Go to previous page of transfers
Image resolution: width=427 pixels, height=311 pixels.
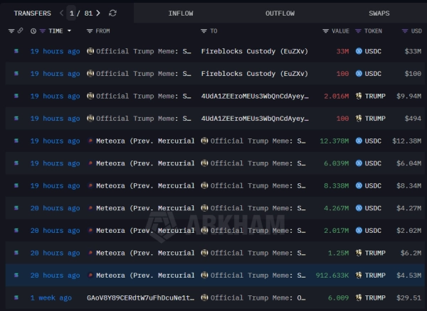pos(62,13)
